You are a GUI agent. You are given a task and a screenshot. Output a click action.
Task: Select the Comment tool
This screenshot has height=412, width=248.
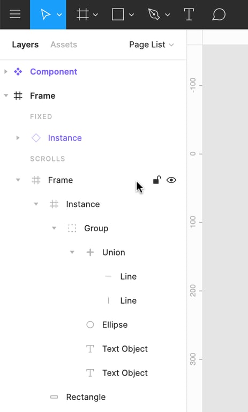(x=219, y=14)
